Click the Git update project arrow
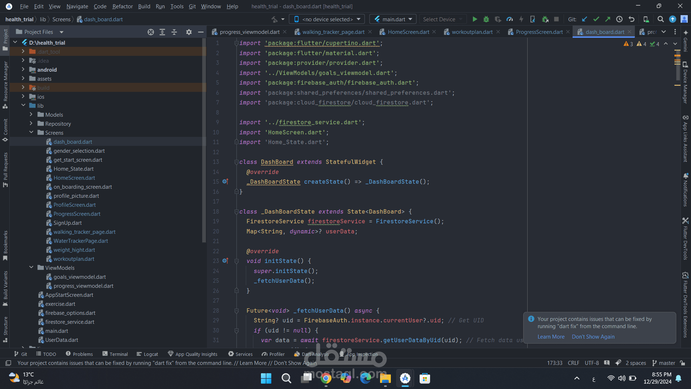Image resolution: width=691 pixels, height=389 pixels. pyautogui.click(x=584, y=19)
